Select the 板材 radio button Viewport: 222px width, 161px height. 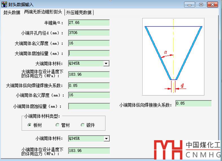[29, 125]
